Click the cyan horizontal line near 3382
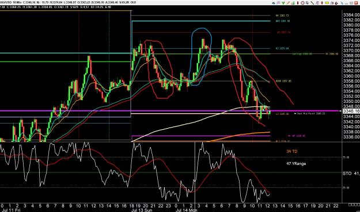The height and width of the screenshot is (212, 360). tap(201, 21)
